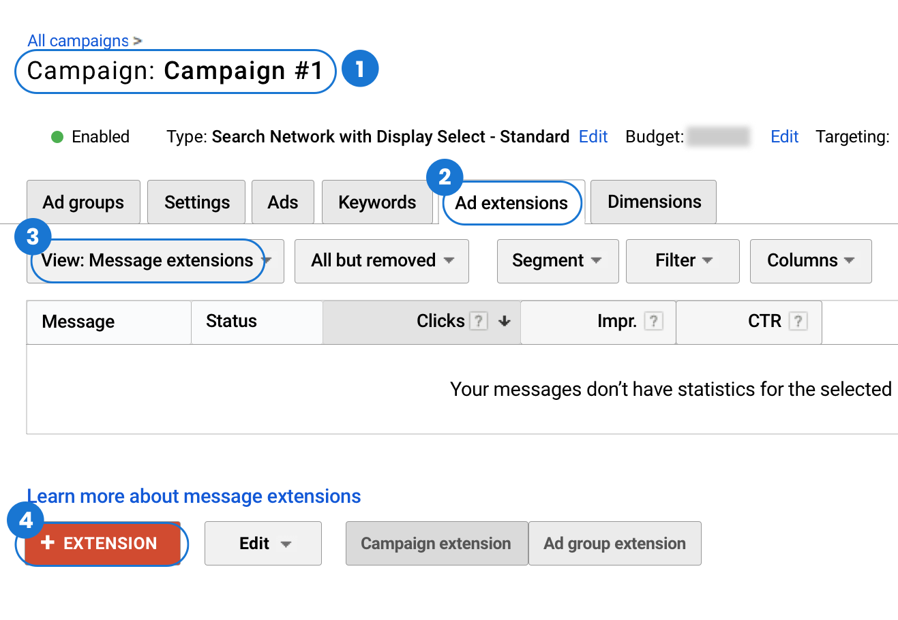Click the sort arrow on the Clicks column

(x=505, y=321)
